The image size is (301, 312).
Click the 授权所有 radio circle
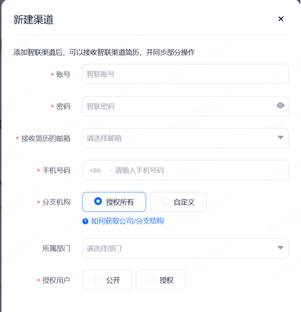tap(98, 201)
